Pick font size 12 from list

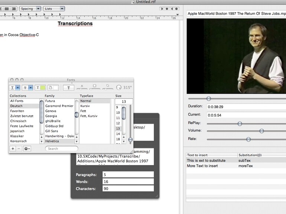118,123
